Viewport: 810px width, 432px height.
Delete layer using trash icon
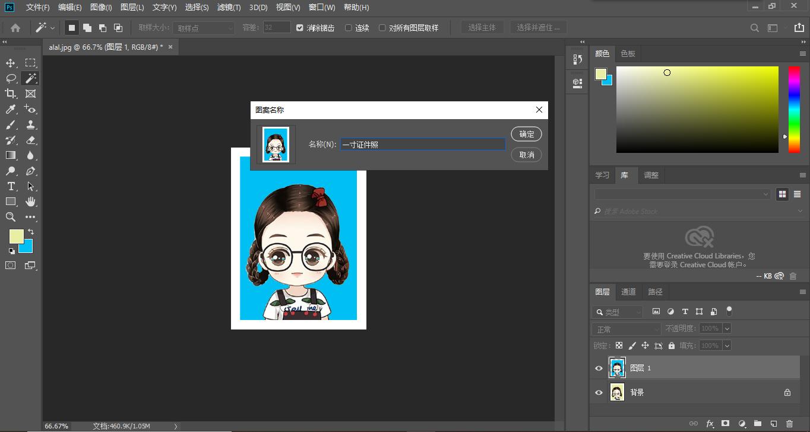click(x=789, y=424)
